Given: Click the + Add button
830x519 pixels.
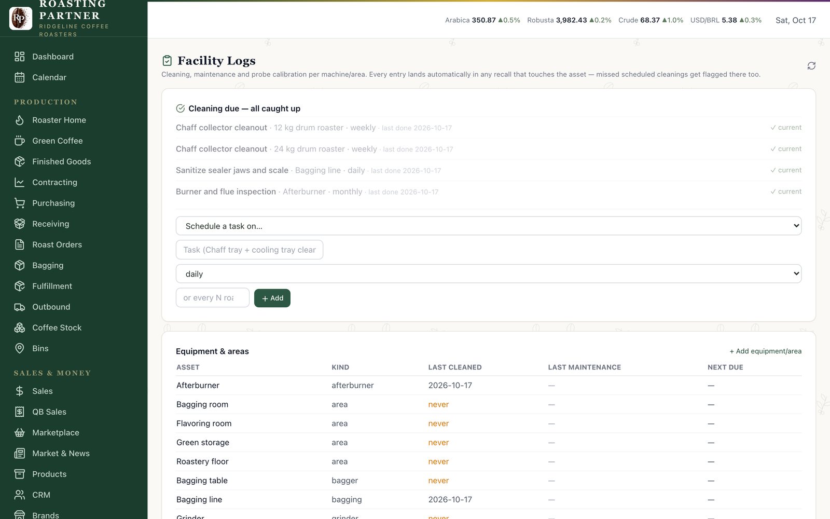Looking at the screenshot, I should click(272, 298).
